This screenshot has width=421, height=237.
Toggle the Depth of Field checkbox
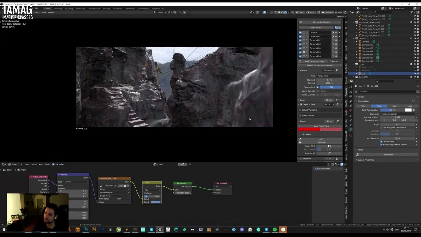pos(301,104)
